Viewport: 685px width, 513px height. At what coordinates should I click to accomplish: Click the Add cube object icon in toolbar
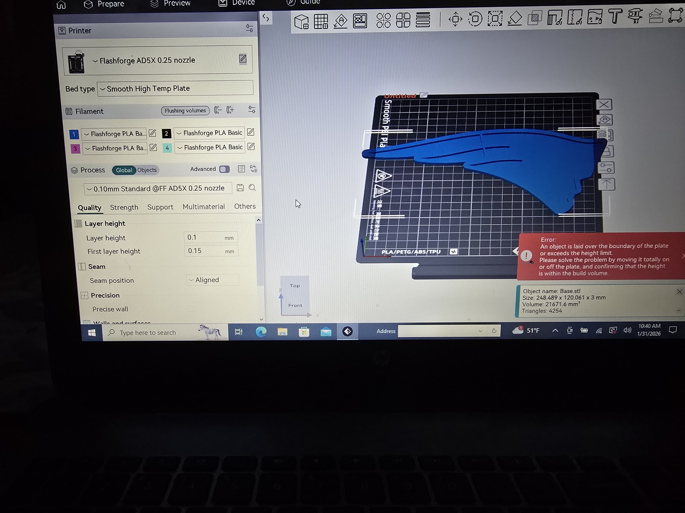click(301, 22)
